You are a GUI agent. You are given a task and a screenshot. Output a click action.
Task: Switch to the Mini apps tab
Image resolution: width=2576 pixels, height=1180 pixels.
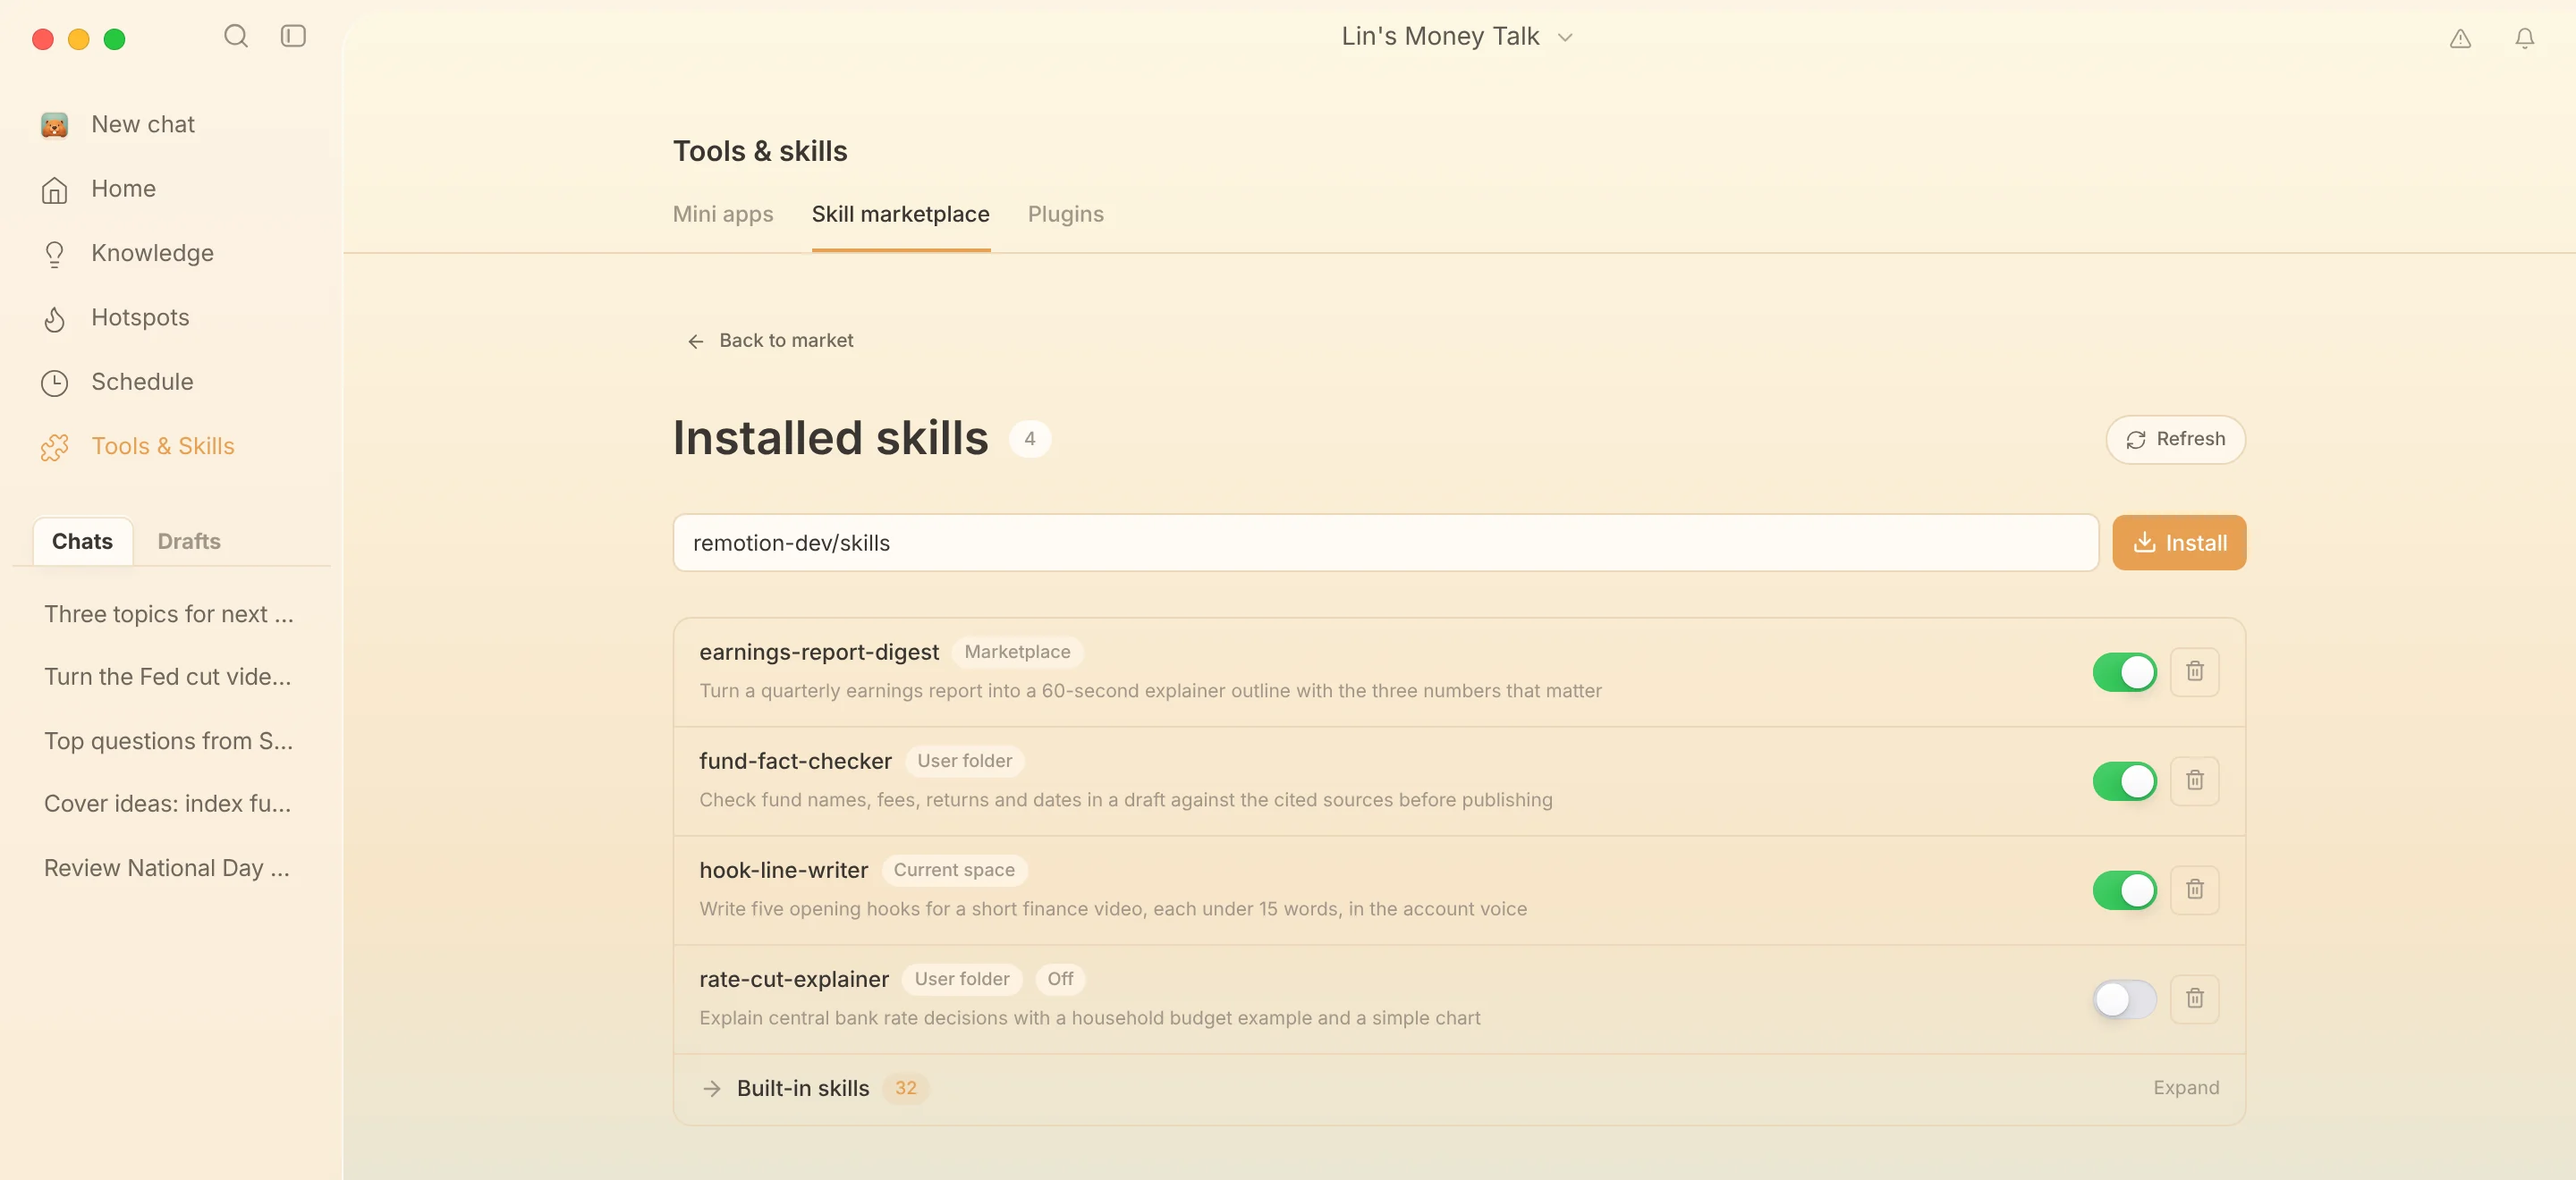pyautogui.click(x=722, y=214)
